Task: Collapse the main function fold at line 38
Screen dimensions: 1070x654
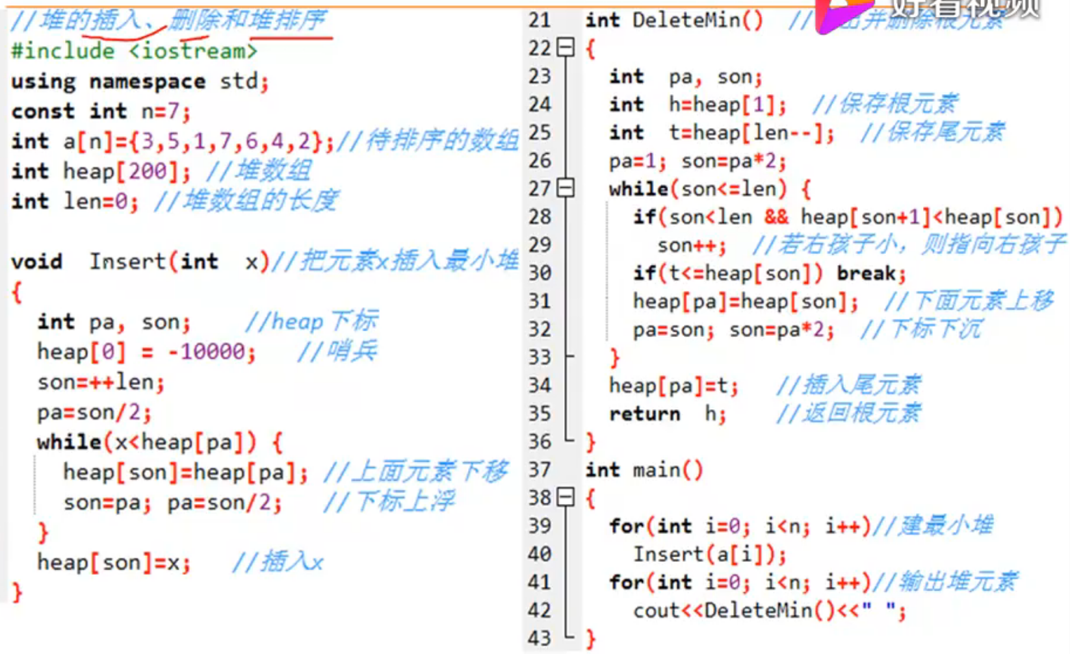Action: (x=566, y=497)
